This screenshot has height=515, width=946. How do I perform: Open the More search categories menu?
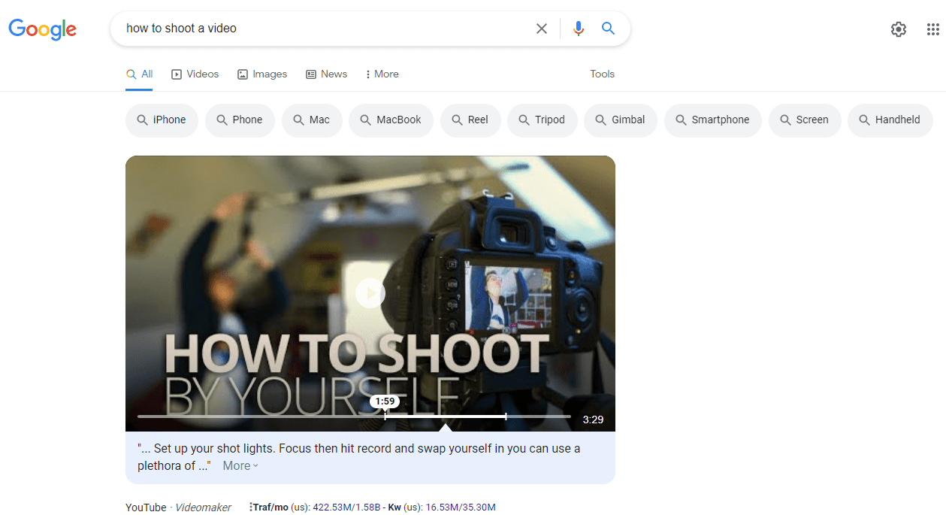[382, 74]
